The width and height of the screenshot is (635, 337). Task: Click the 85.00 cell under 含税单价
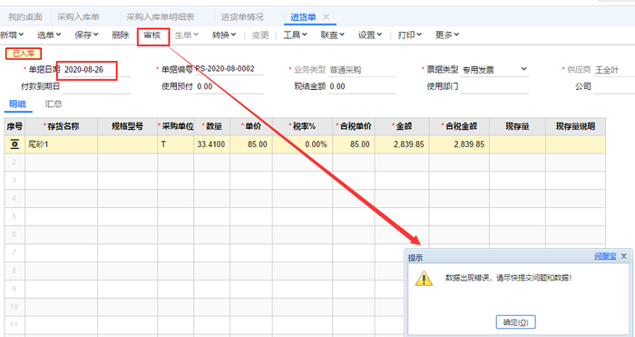click(354, 144)
